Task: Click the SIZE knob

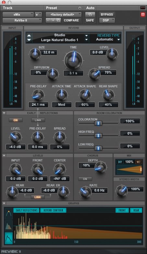Action: pos(35,55)
